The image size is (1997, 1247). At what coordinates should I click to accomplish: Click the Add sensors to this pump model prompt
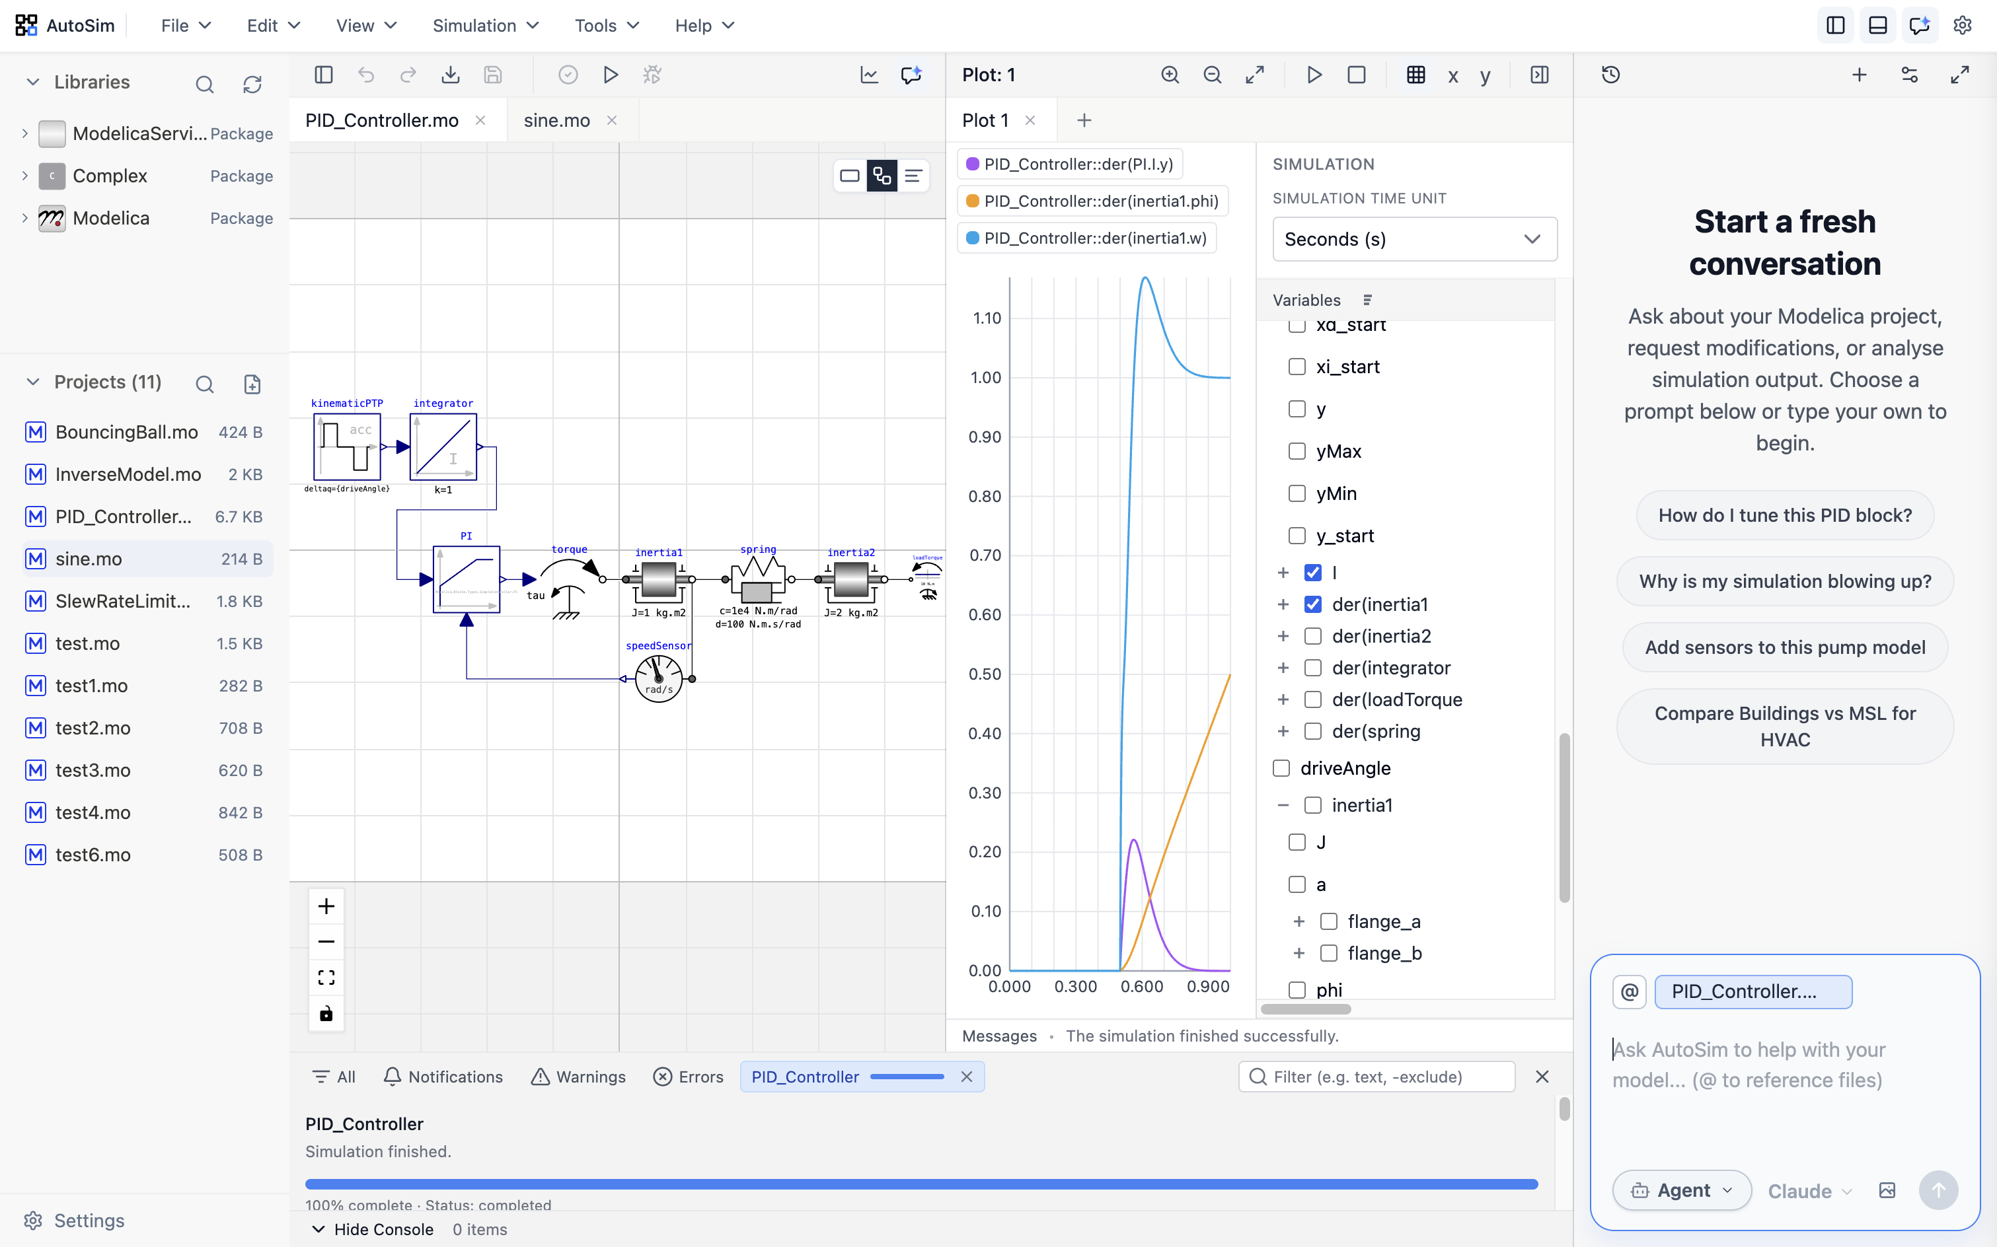tap(1784, 647)
